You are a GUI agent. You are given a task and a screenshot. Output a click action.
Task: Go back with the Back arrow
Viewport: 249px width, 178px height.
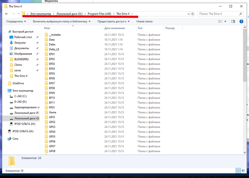(7, 14)
